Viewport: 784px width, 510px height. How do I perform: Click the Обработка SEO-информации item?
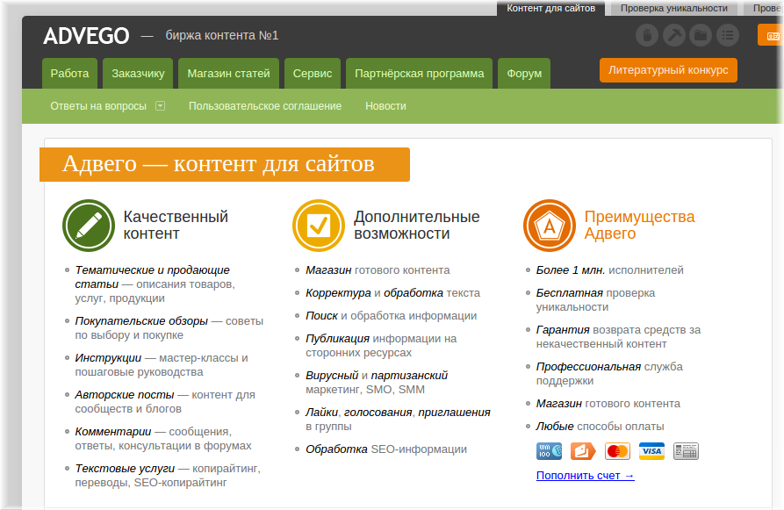tap(386, 449)
